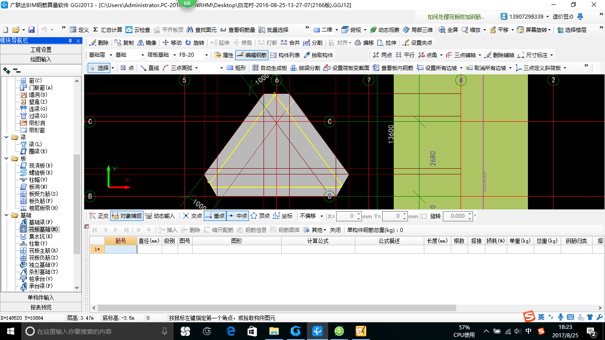Image resolution: width=605 pixels, height=340 pixels.
Task: Toggle 垂点 snap option
Action: (x=215, y=216)
